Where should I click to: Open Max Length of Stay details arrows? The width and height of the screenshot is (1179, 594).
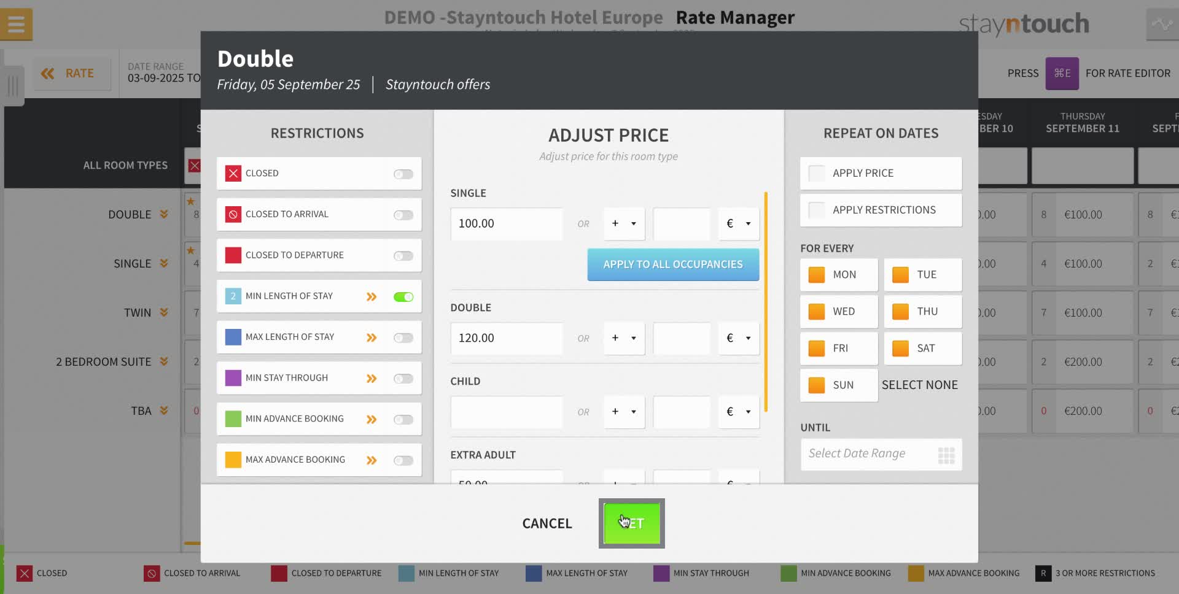372,338
